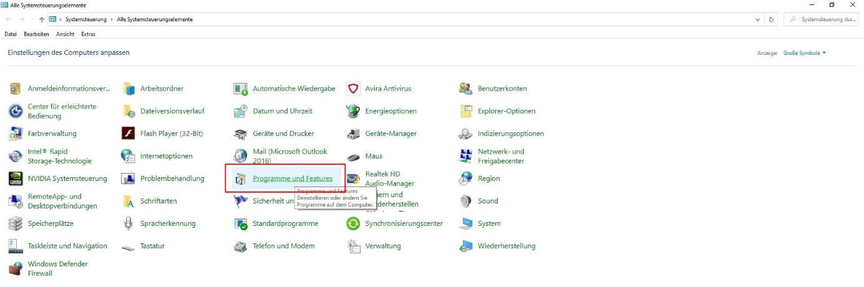Click the Energieoptionen icon
The height and width of the screenshot is (287, 864).
tap(354, 111)
